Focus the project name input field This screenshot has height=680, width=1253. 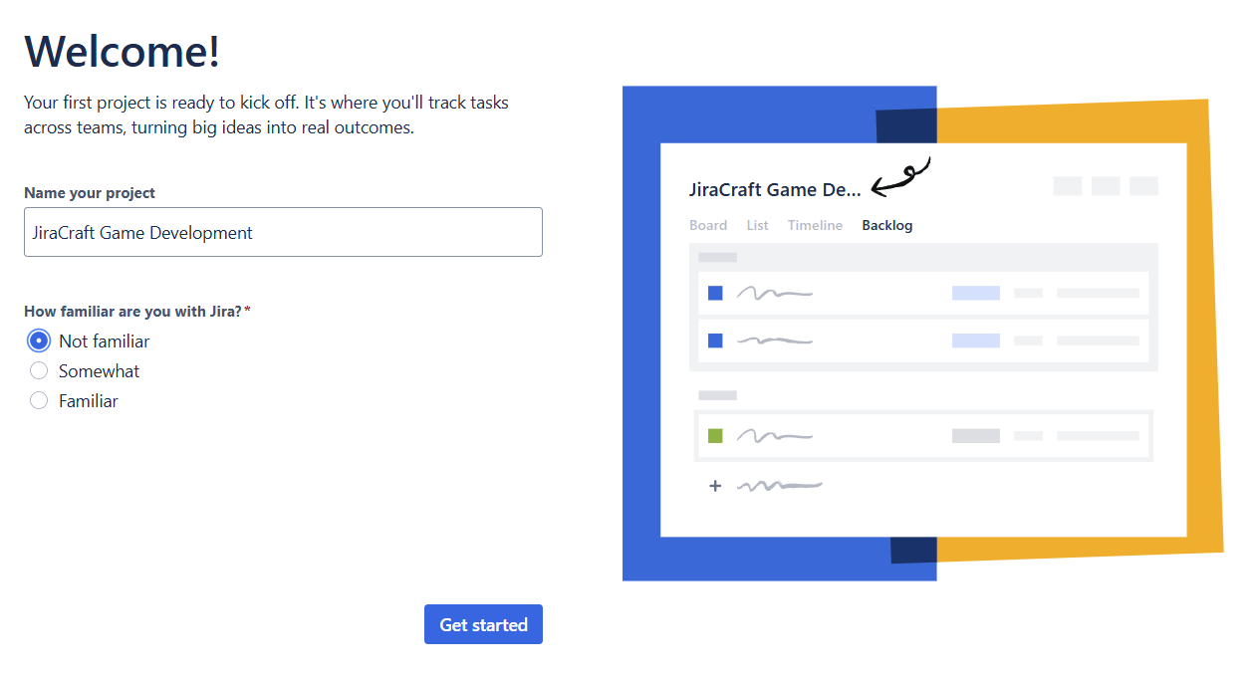(283, 232)
